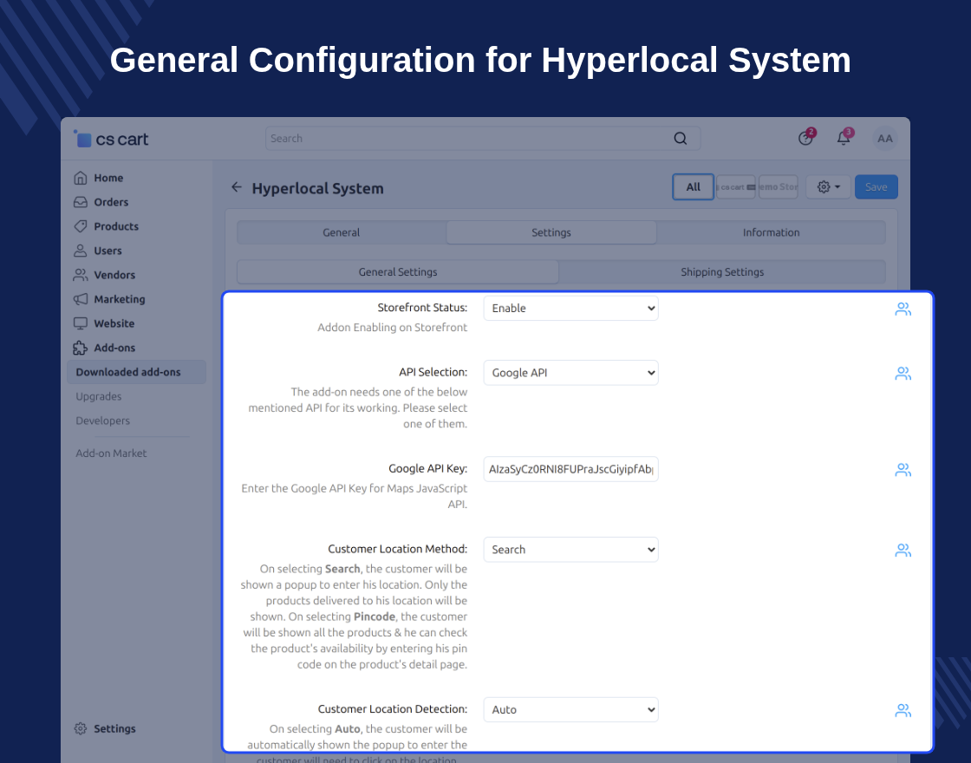
Task: Open the Developers submenu item
Action: (103, 421)
